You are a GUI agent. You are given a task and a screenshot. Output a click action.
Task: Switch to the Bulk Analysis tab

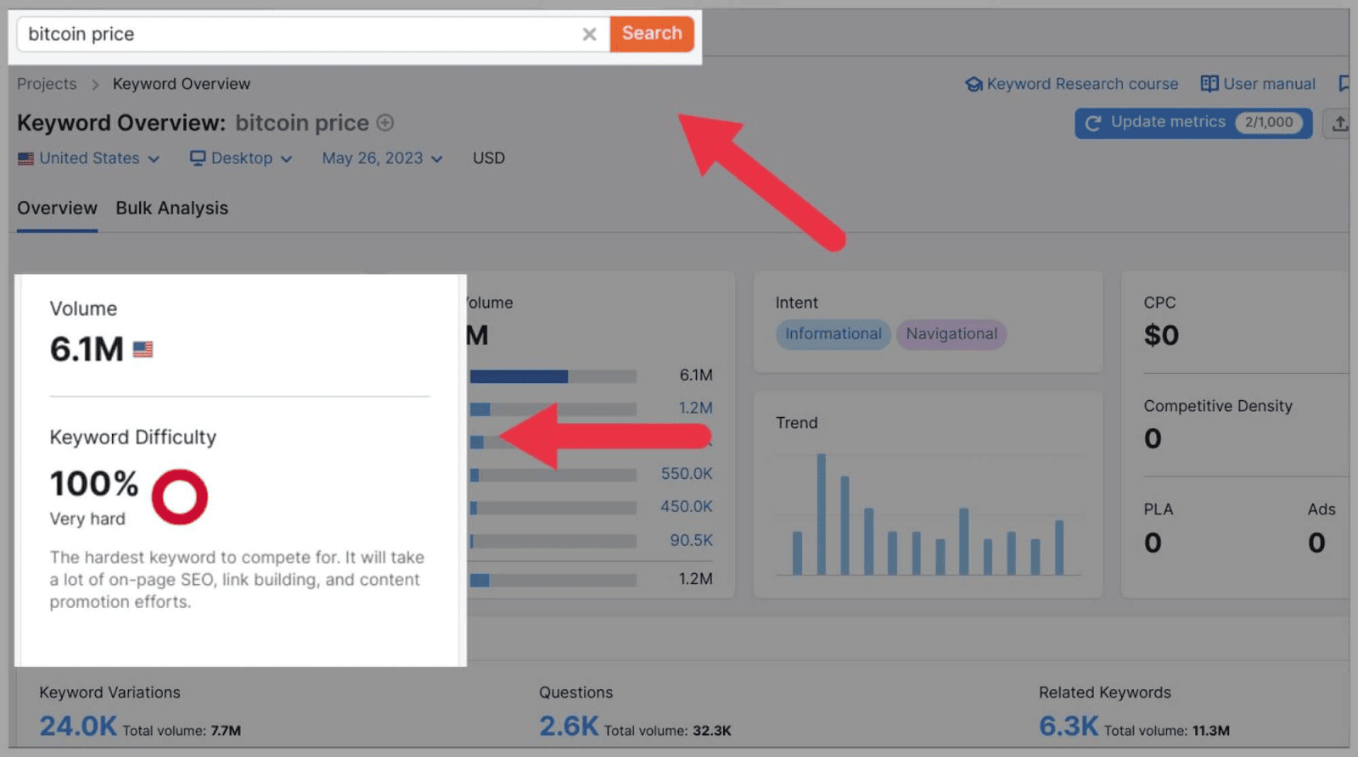click(171, 209)
